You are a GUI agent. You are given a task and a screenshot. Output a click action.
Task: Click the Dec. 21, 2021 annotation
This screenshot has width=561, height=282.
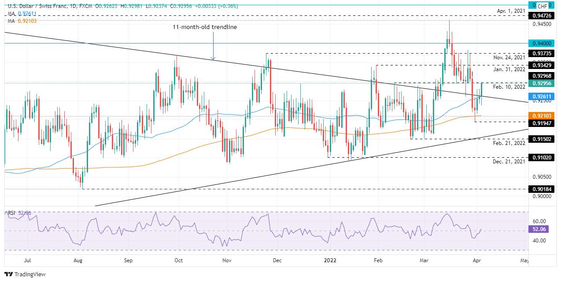click(x=509, y=162)
